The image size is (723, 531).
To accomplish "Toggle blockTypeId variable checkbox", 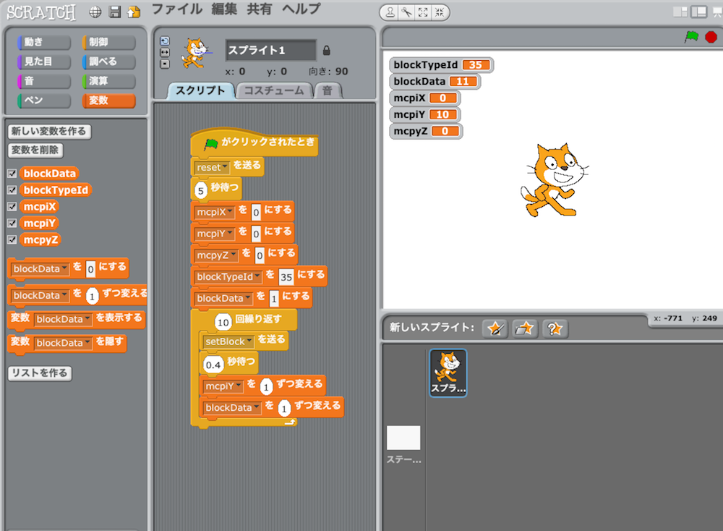I will coord(12,190).
